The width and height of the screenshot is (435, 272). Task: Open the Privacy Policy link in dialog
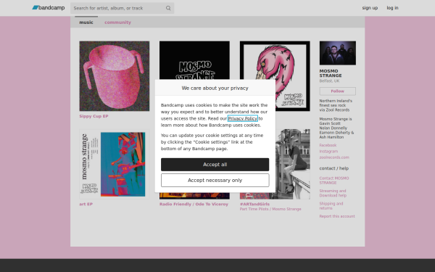coord(243,118)
